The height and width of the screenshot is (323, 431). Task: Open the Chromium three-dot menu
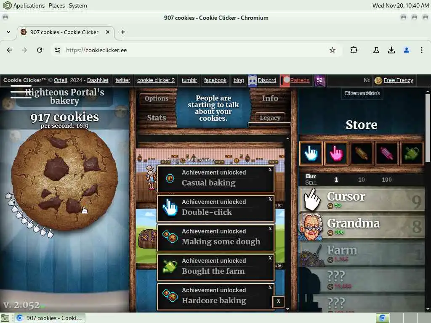tap(422, 50)
